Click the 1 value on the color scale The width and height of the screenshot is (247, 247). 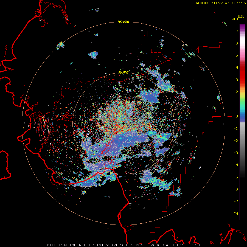[237, 104]
